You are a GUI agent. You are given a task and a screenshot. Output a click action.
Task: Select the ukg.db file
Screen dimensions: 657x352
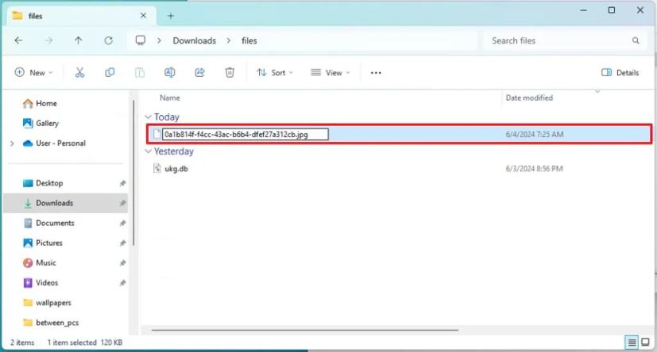coord(176,169)
